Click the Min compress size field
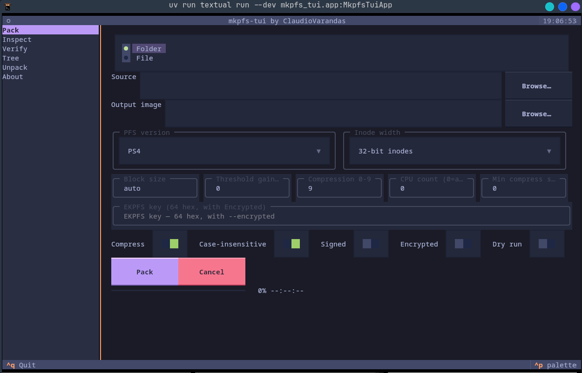Viewport: 582px width, 373px height. [x=524, y=188]
